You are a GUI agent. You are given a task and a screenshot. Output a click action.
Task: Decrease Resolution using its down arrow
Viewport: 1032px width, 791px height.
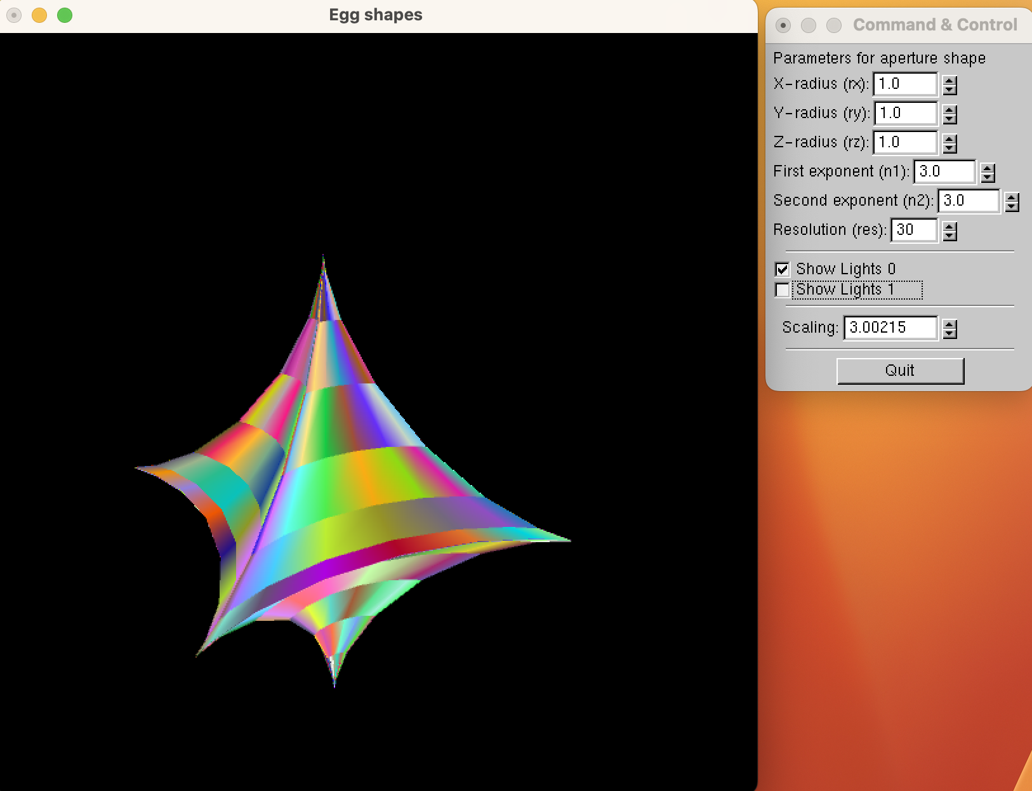tap(949, 236)
